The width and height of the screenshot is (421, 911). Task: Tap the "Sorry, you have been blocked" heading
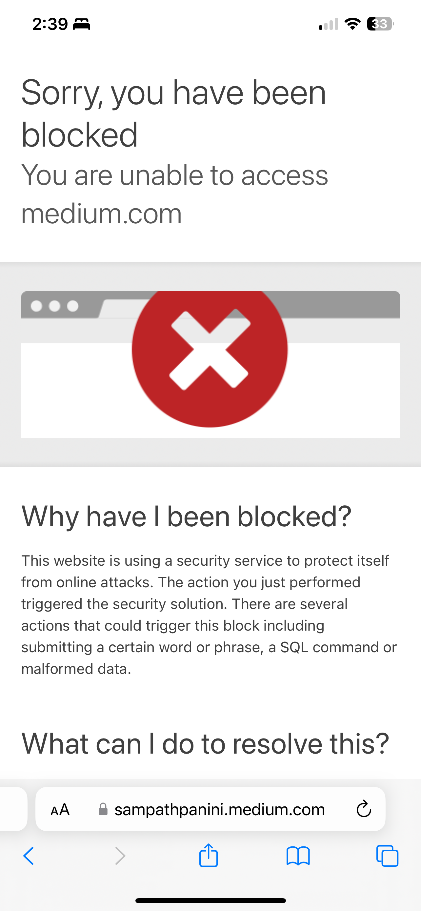tap(173, 113)
